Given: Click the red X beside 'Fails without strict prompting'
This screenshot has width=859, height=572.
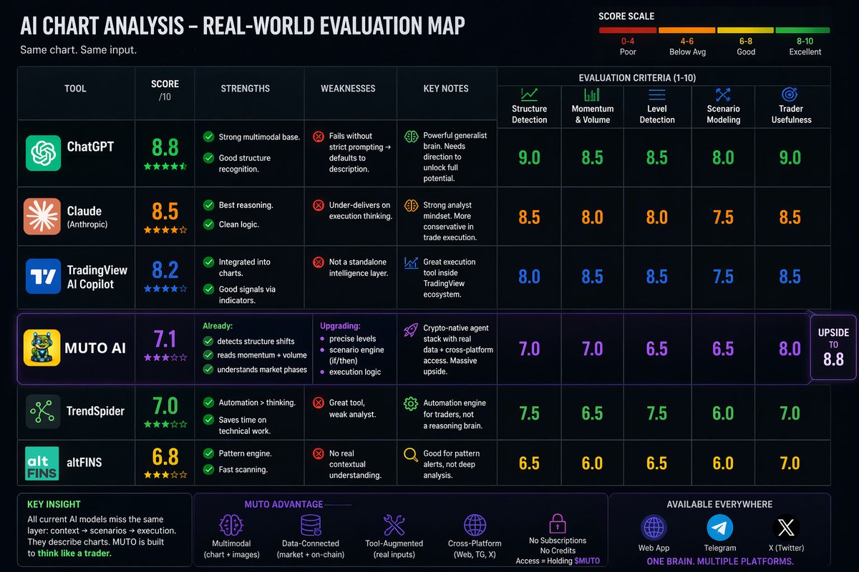Looking at the screenshot, I should (318, 136).
